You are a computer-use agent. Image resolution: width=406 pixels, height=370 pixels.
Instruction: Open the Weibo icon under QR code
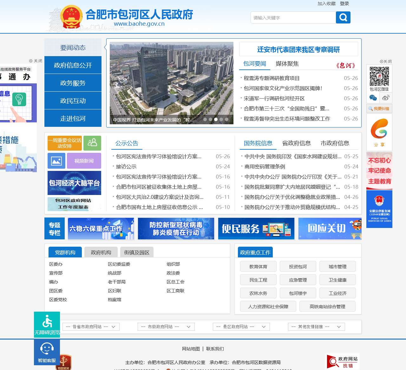(x=386, y=98)
